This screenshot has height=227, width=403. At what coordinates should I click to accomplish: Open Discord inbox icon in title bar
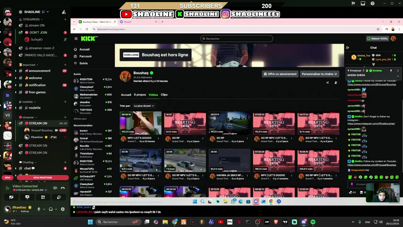click(x=363, y=3)
